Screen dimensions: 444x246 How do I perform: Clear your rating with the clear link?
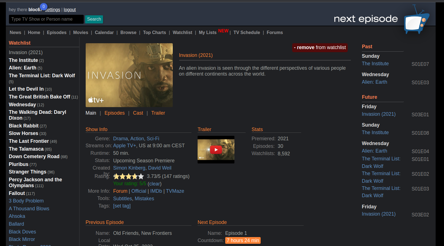point(155,184)
